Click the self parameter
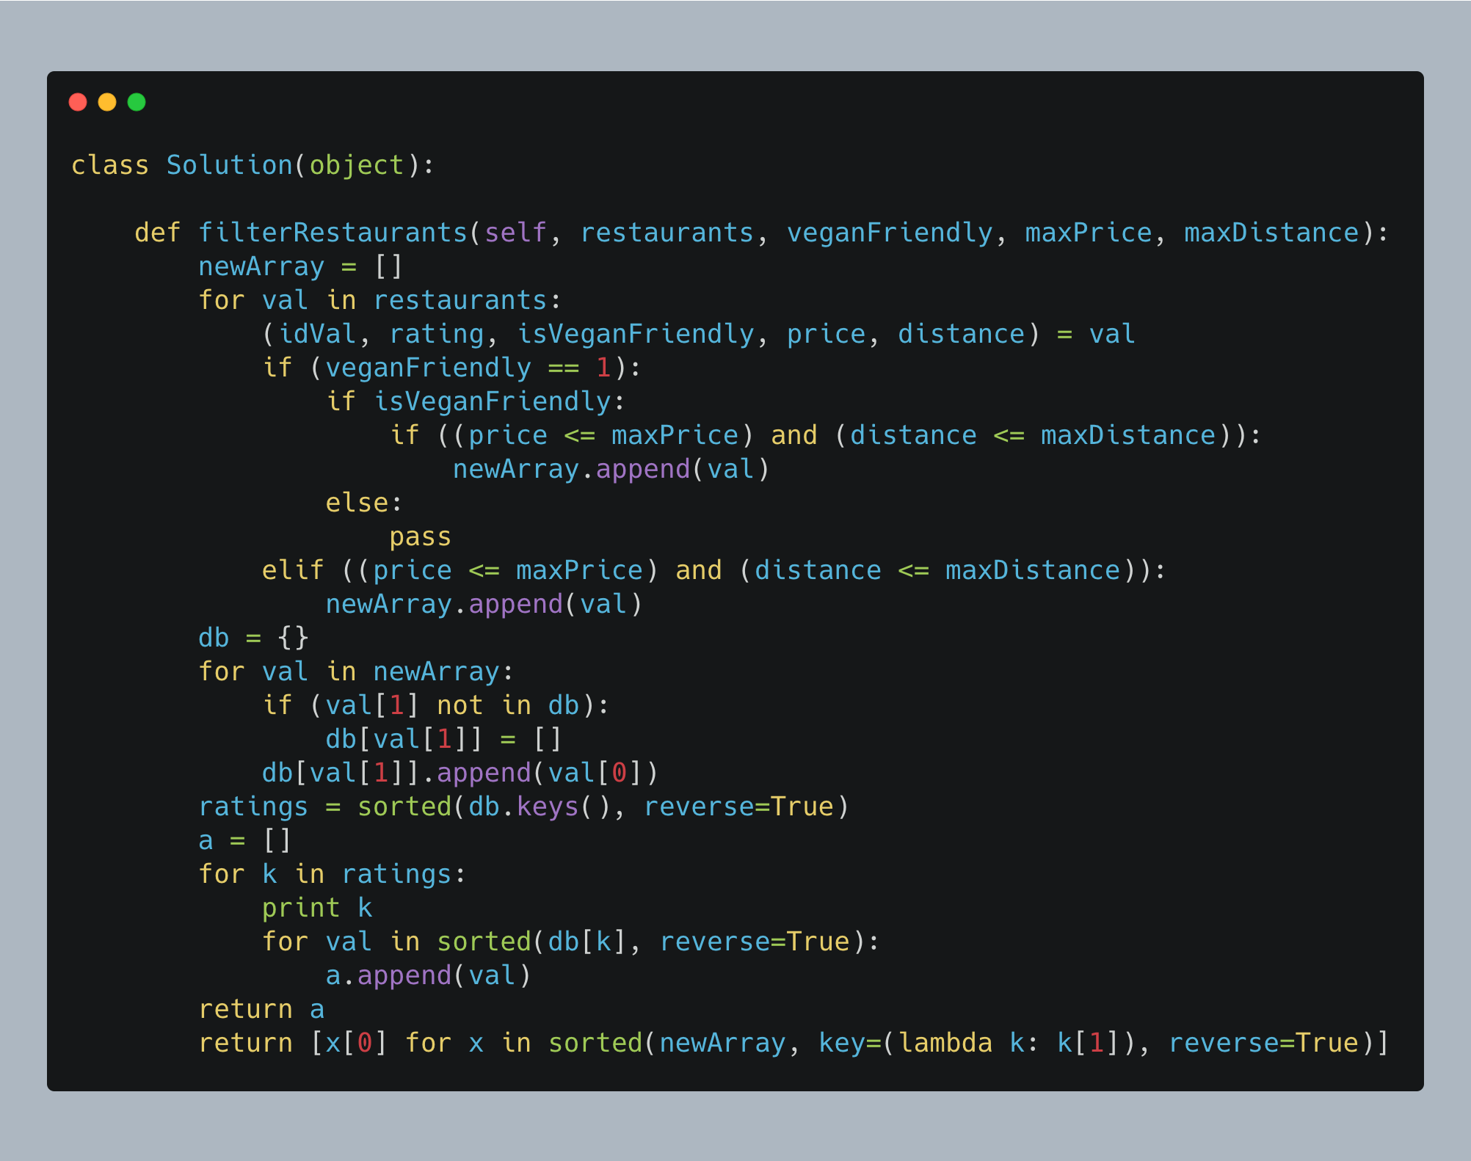This screenshot has height=1161, width=1471. pos(515,233)
